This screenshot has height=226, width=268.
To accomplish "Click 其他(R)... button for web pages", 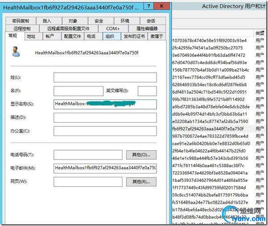I will [x=141, y=182].
